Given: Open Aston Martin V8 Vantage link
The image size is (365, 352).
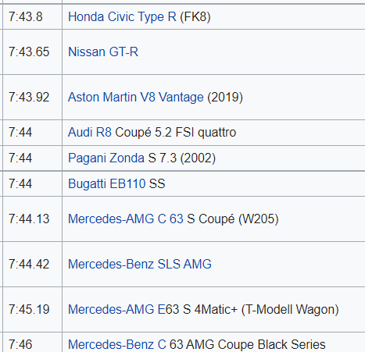Looking at the screenshot, I should pyautogui.click(x=136, y=98).
